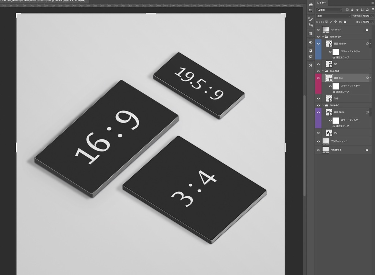Viewport: 375px width, 275px height.
Task: Filter layers by adjustment layers icon
Action: coord(352,10)
